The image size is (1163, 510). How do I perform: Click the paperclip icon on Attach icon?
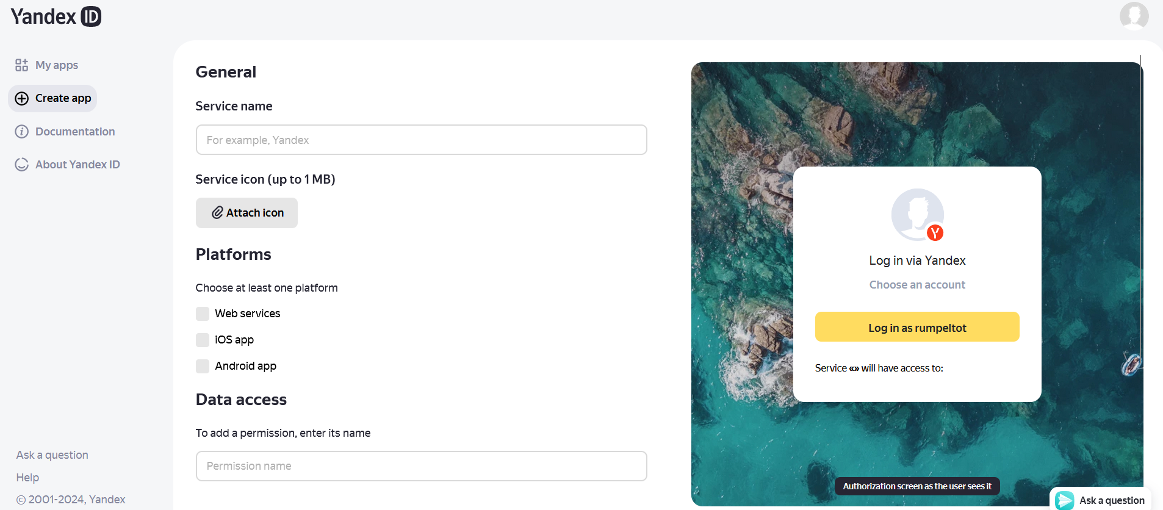coord(217,213)
